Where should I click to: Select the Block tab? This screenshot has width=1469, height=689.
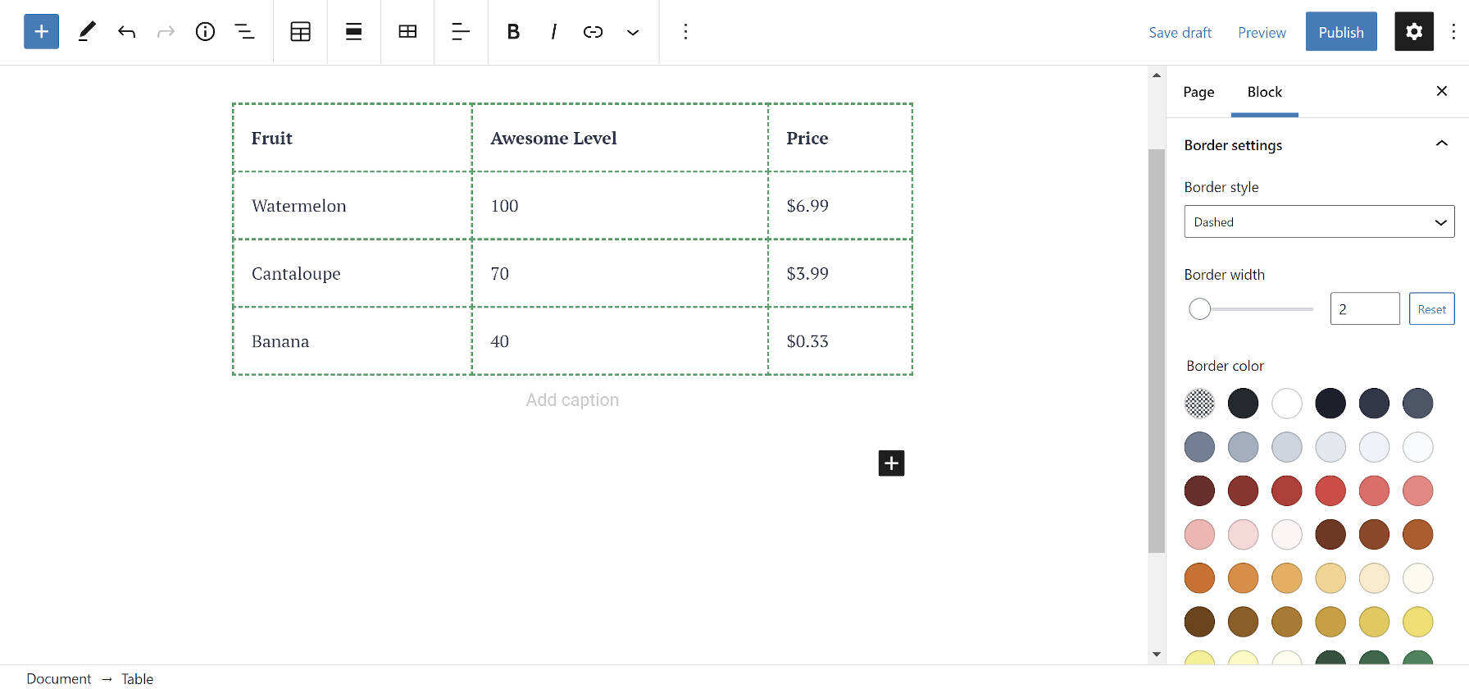[1264, 92]
